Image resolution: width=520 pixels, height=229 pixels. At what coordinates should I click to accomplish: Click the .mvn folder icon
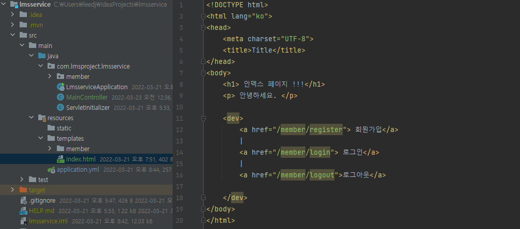pyautogui.click(x=23, y=25)
